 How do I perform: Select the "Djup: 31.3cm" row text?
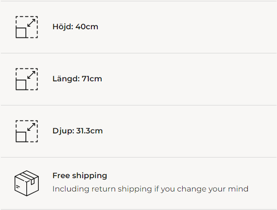(x=78, y=131)
